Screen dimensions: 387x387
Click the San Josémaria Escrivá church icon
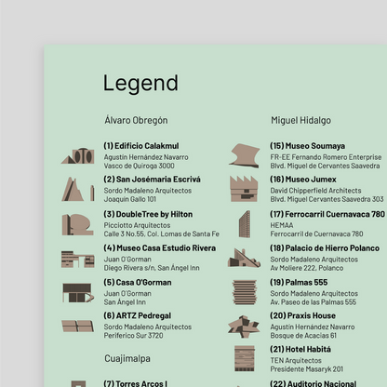(78, 189)
